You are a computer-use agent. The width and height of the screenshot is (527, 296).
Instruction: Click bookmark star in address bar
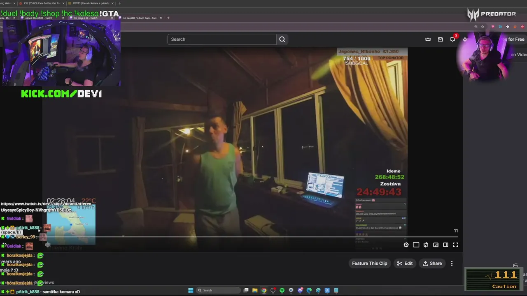click(483, 27)
